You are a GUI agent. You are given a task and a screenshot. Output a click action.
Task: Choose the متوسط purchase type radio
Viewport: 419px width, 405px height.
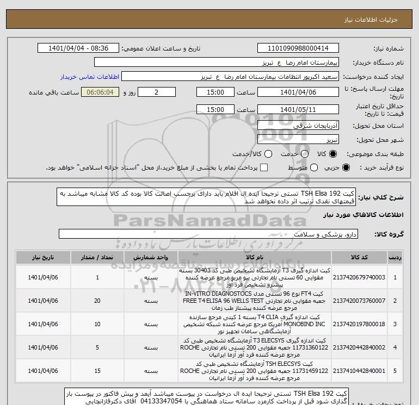coord(314,167)
